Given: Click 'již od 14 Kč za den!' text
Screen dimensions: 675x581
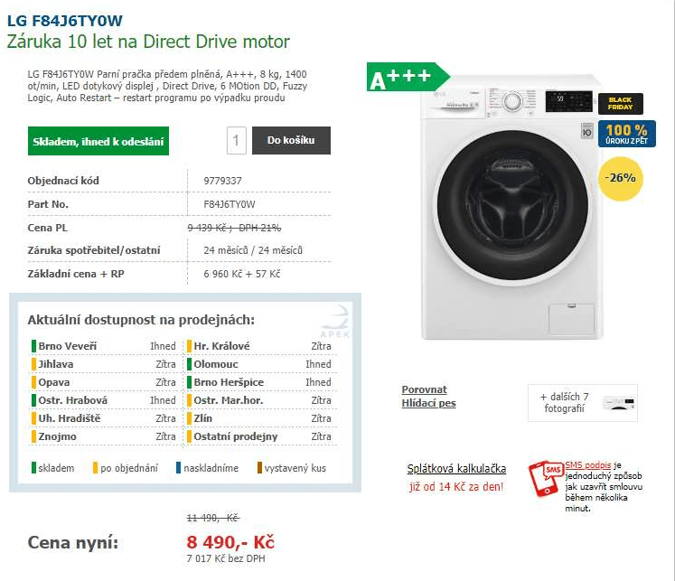Looking at the screenshot, I should click(x=456, y=487).
